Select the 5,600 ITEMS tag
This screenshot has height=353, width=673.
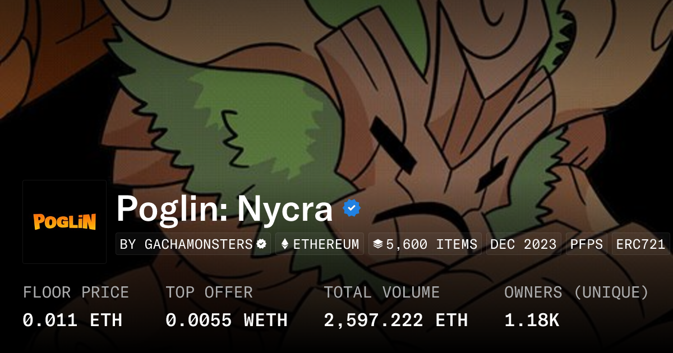pos(425,244)
